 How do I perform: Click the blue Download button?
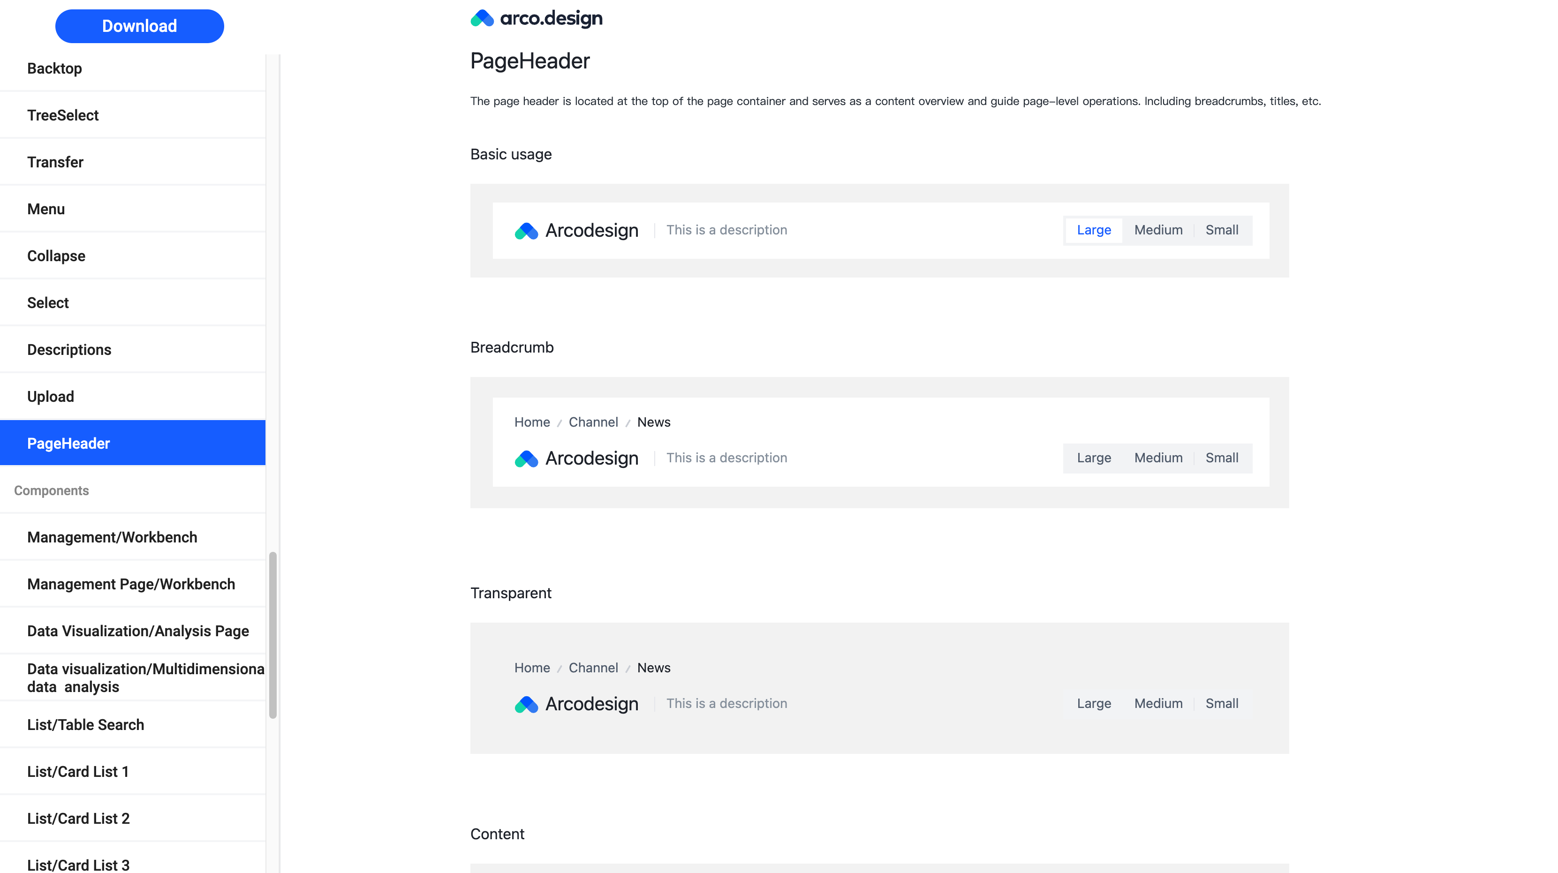coord(140,26)
